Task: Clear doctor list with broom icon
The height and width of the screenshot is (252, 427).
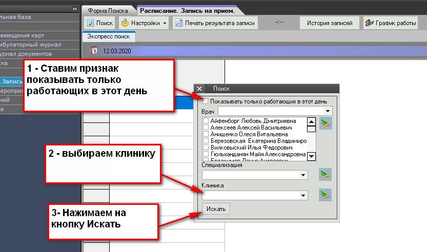Action: point(325,123)
